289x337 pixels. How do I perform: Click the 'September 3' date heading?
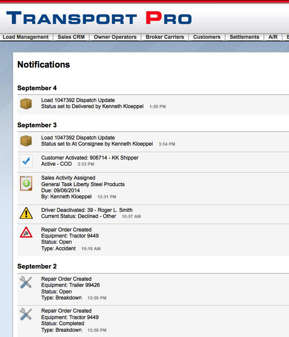[37, 125]
